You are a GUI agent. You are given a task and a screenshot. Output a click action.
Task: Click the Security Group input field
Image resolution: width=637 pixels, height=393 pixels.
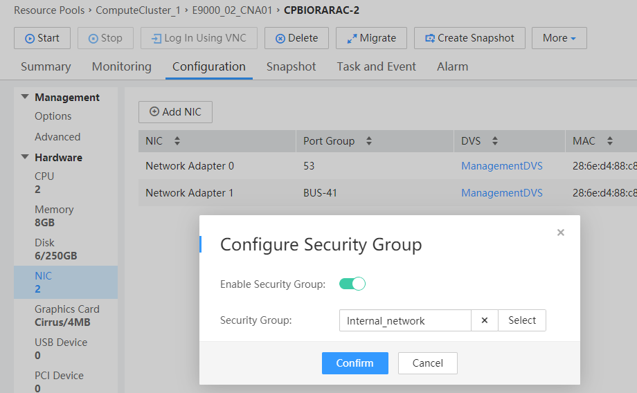click(405, 320)
